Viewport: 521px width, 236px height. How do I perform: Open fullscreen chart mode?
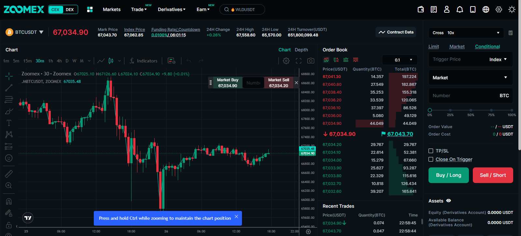click(x=299, y=61)
